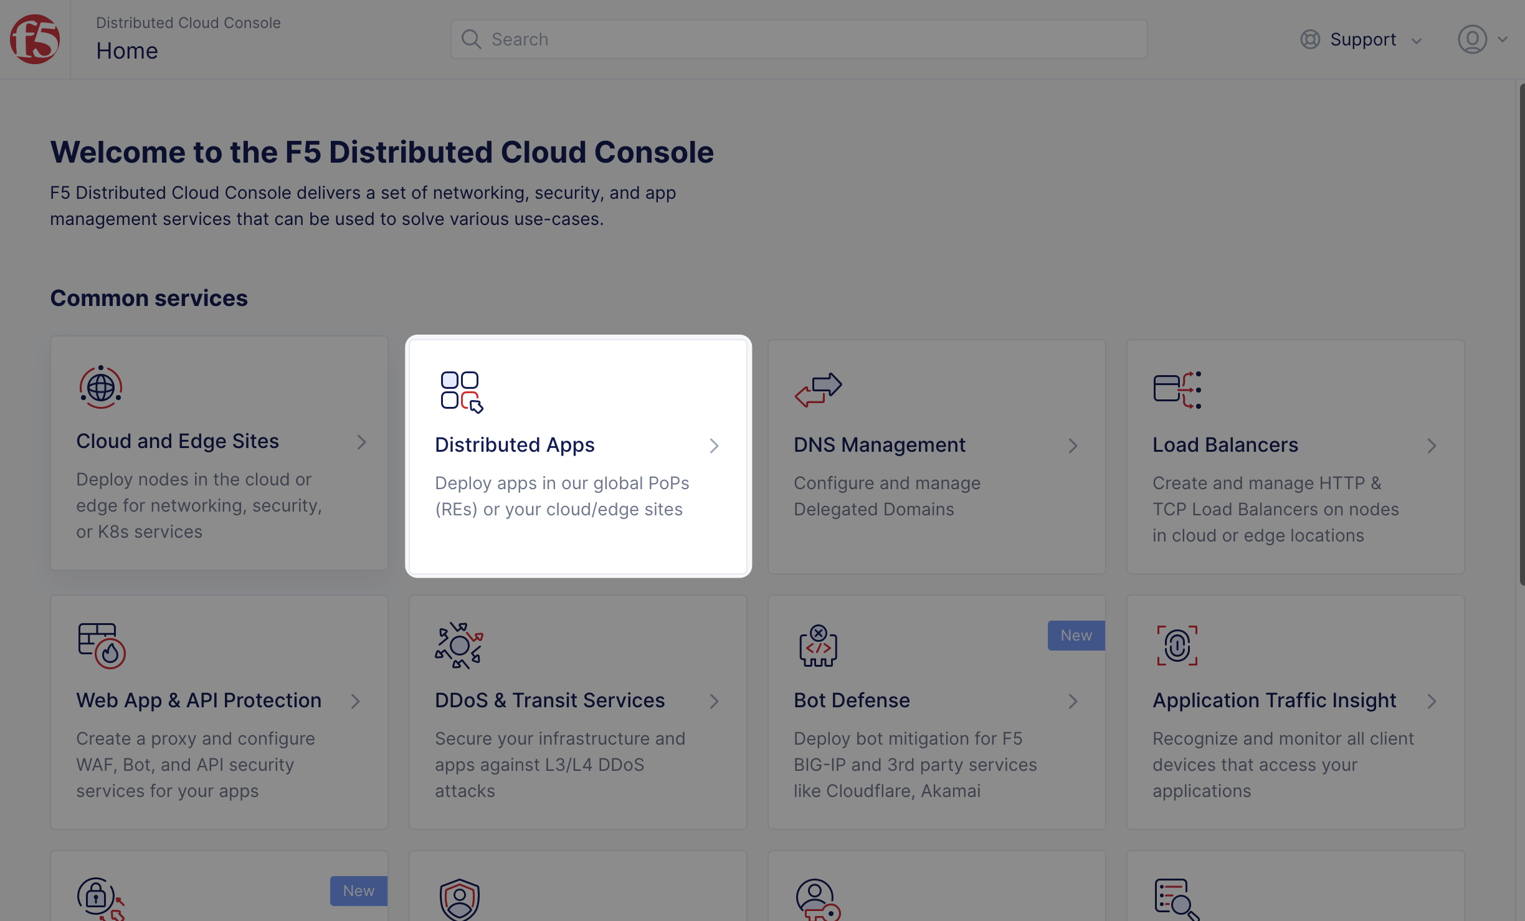This screenshot has width=1525, height=921.
Task: Click the Bot Defense robot icon
Action: [x=818, y=646]
